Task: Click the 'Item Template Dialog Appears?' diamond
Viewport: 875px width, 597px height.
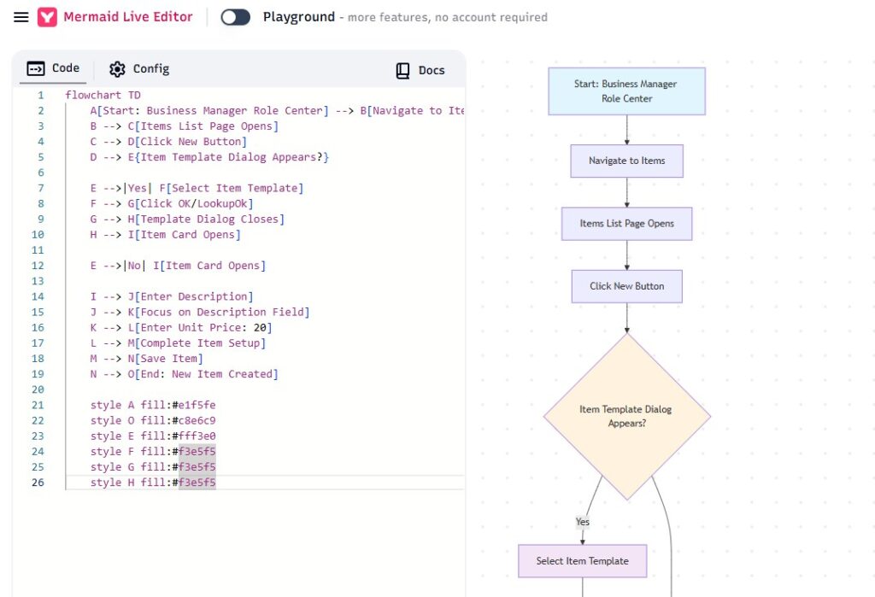Action: 626,416
